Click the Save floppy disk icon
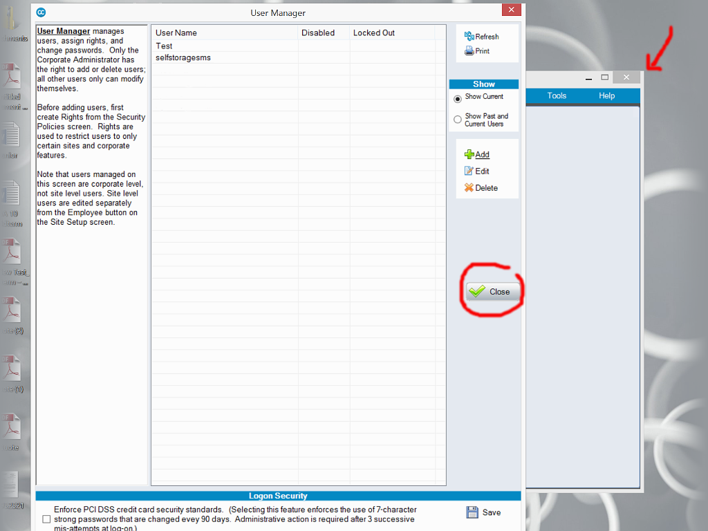The height and width of the screenshot is (531, 708). click(472, 512)
